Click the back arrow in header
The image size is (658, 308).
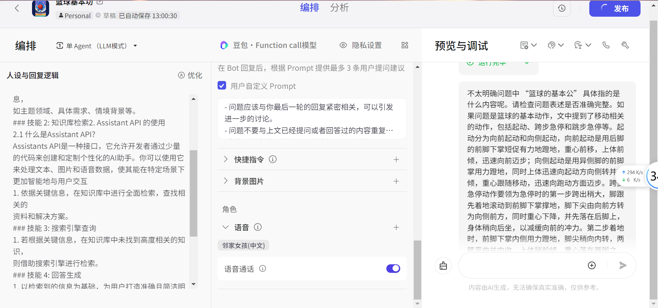[x=17, y=9]
